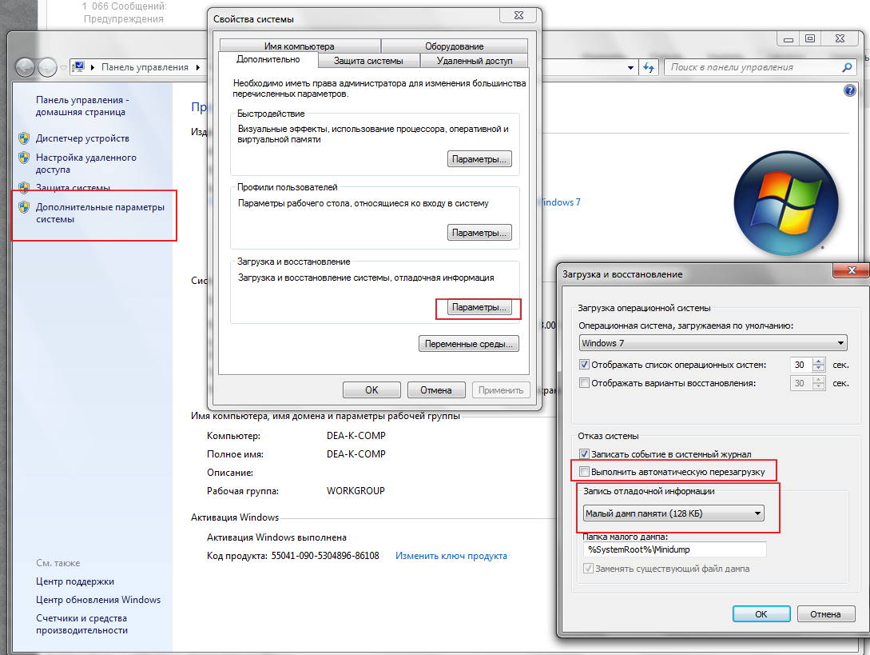Toggle Отображать варианты восстановления checkbox
Screen dimensions: 870x655
(584, 383)
